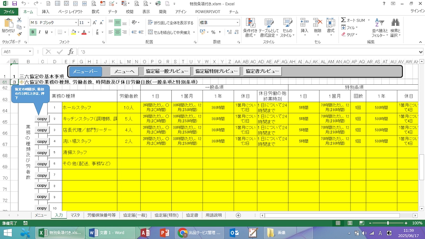
Task: Click the 協定届特別プレビュー button
Action: tap(217, 71)
